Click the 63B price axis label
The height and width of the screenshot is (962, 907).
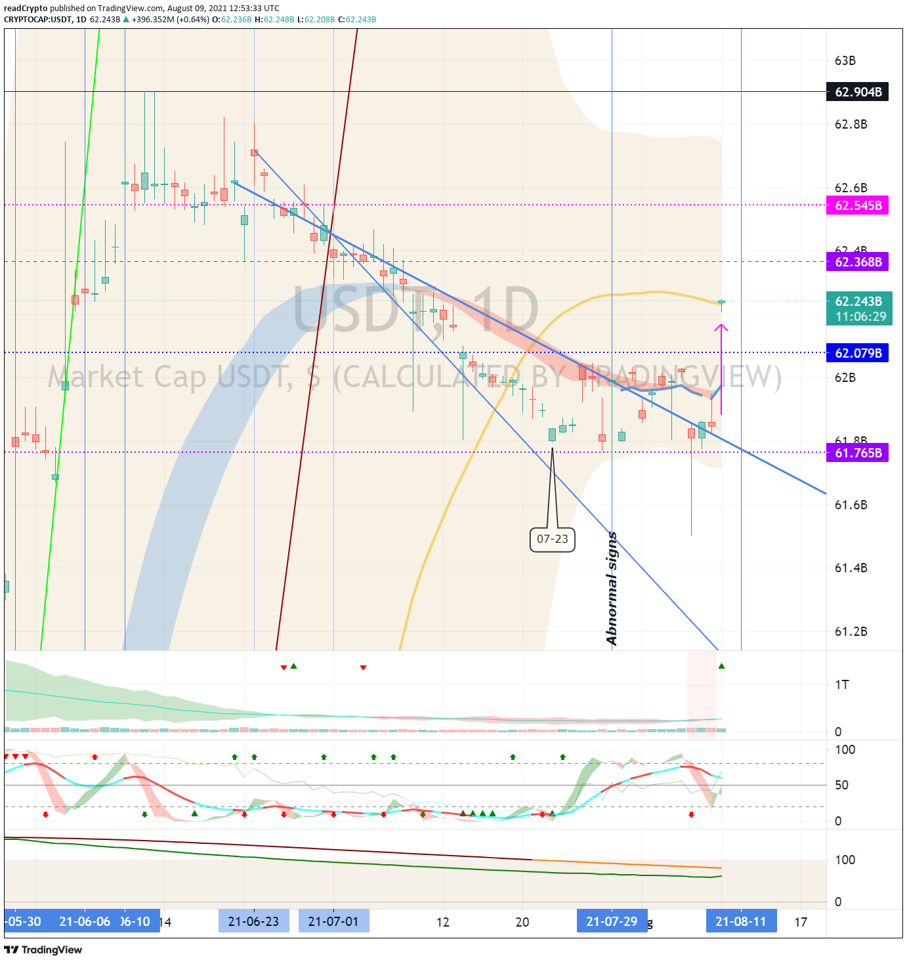pyautogui.click(x=845, y=61)
